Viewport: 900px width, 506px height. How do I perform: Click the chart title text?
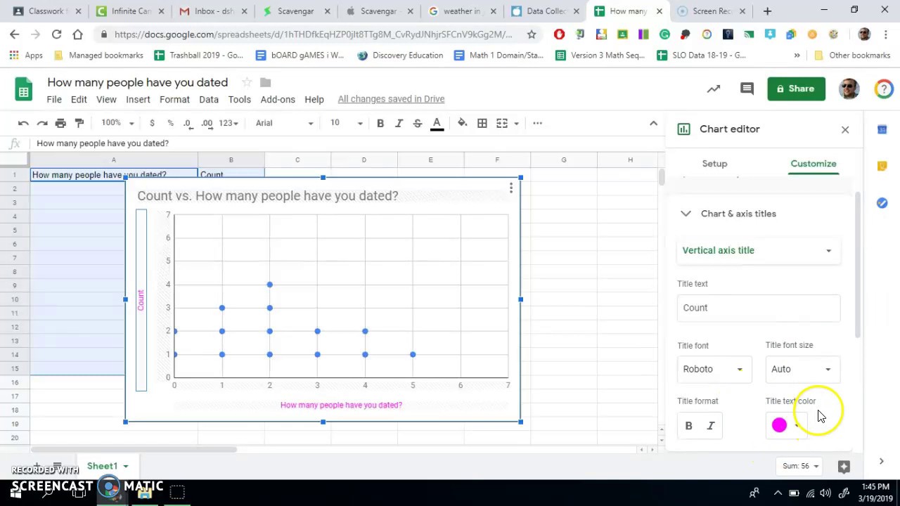point(267,195)
